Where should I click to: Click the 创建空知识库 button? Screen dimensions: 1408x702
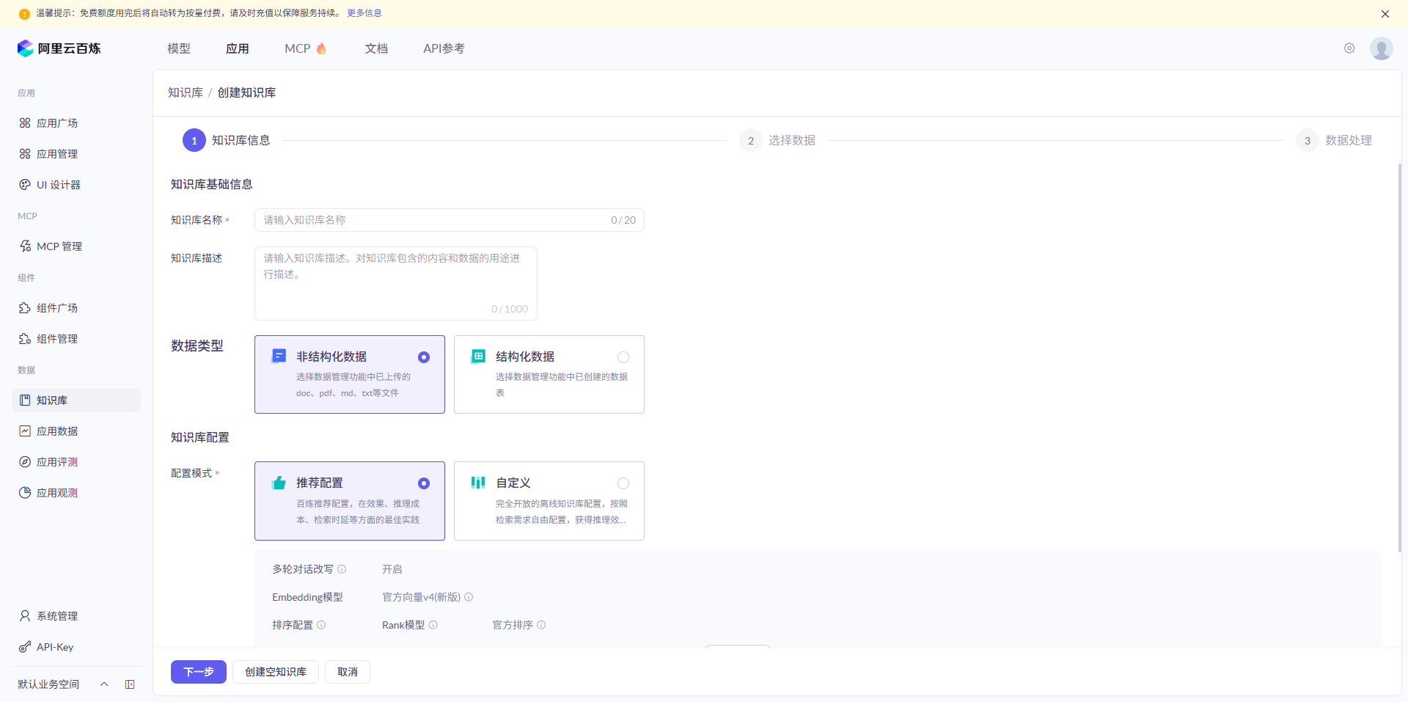tap(275, 671)
